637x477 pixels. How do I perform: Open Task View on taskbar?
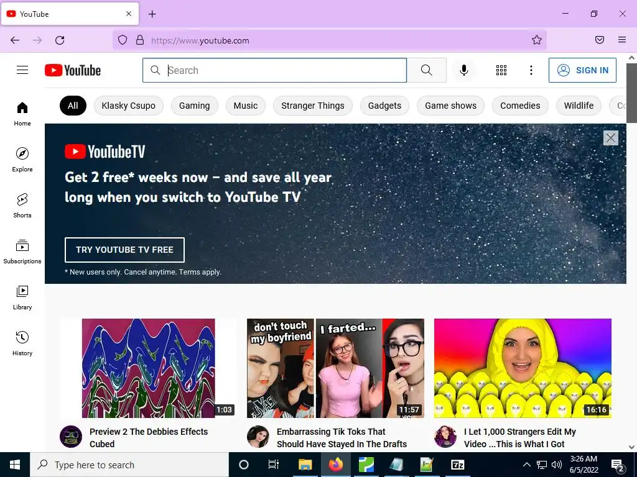point(274,465)
